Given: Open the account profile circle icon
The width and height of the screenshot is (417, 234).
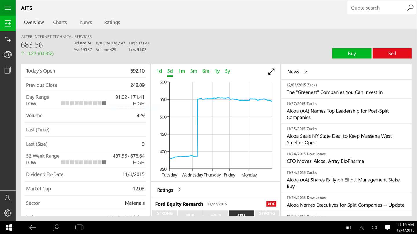Looking at the screenshot, I should click(8, 55).
